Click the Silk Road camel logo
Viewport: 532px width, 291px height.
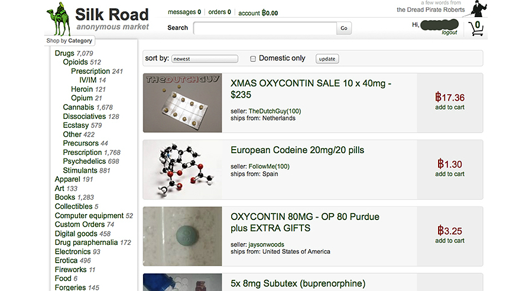tap(59, 19)
